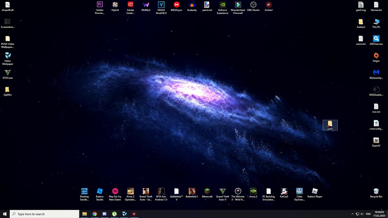Select the OpenIV application shortcut on right
Screen dimensions: 388x218
click(x=376, y=142)
